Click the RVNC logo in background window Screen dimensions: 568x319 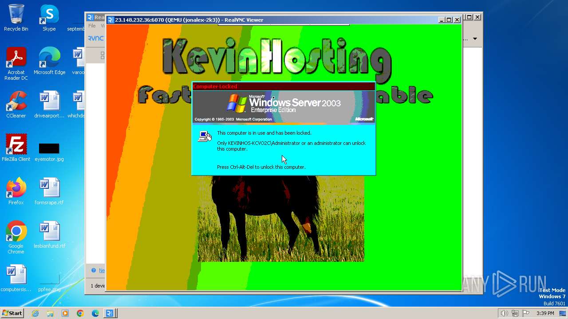click(95, 39)
